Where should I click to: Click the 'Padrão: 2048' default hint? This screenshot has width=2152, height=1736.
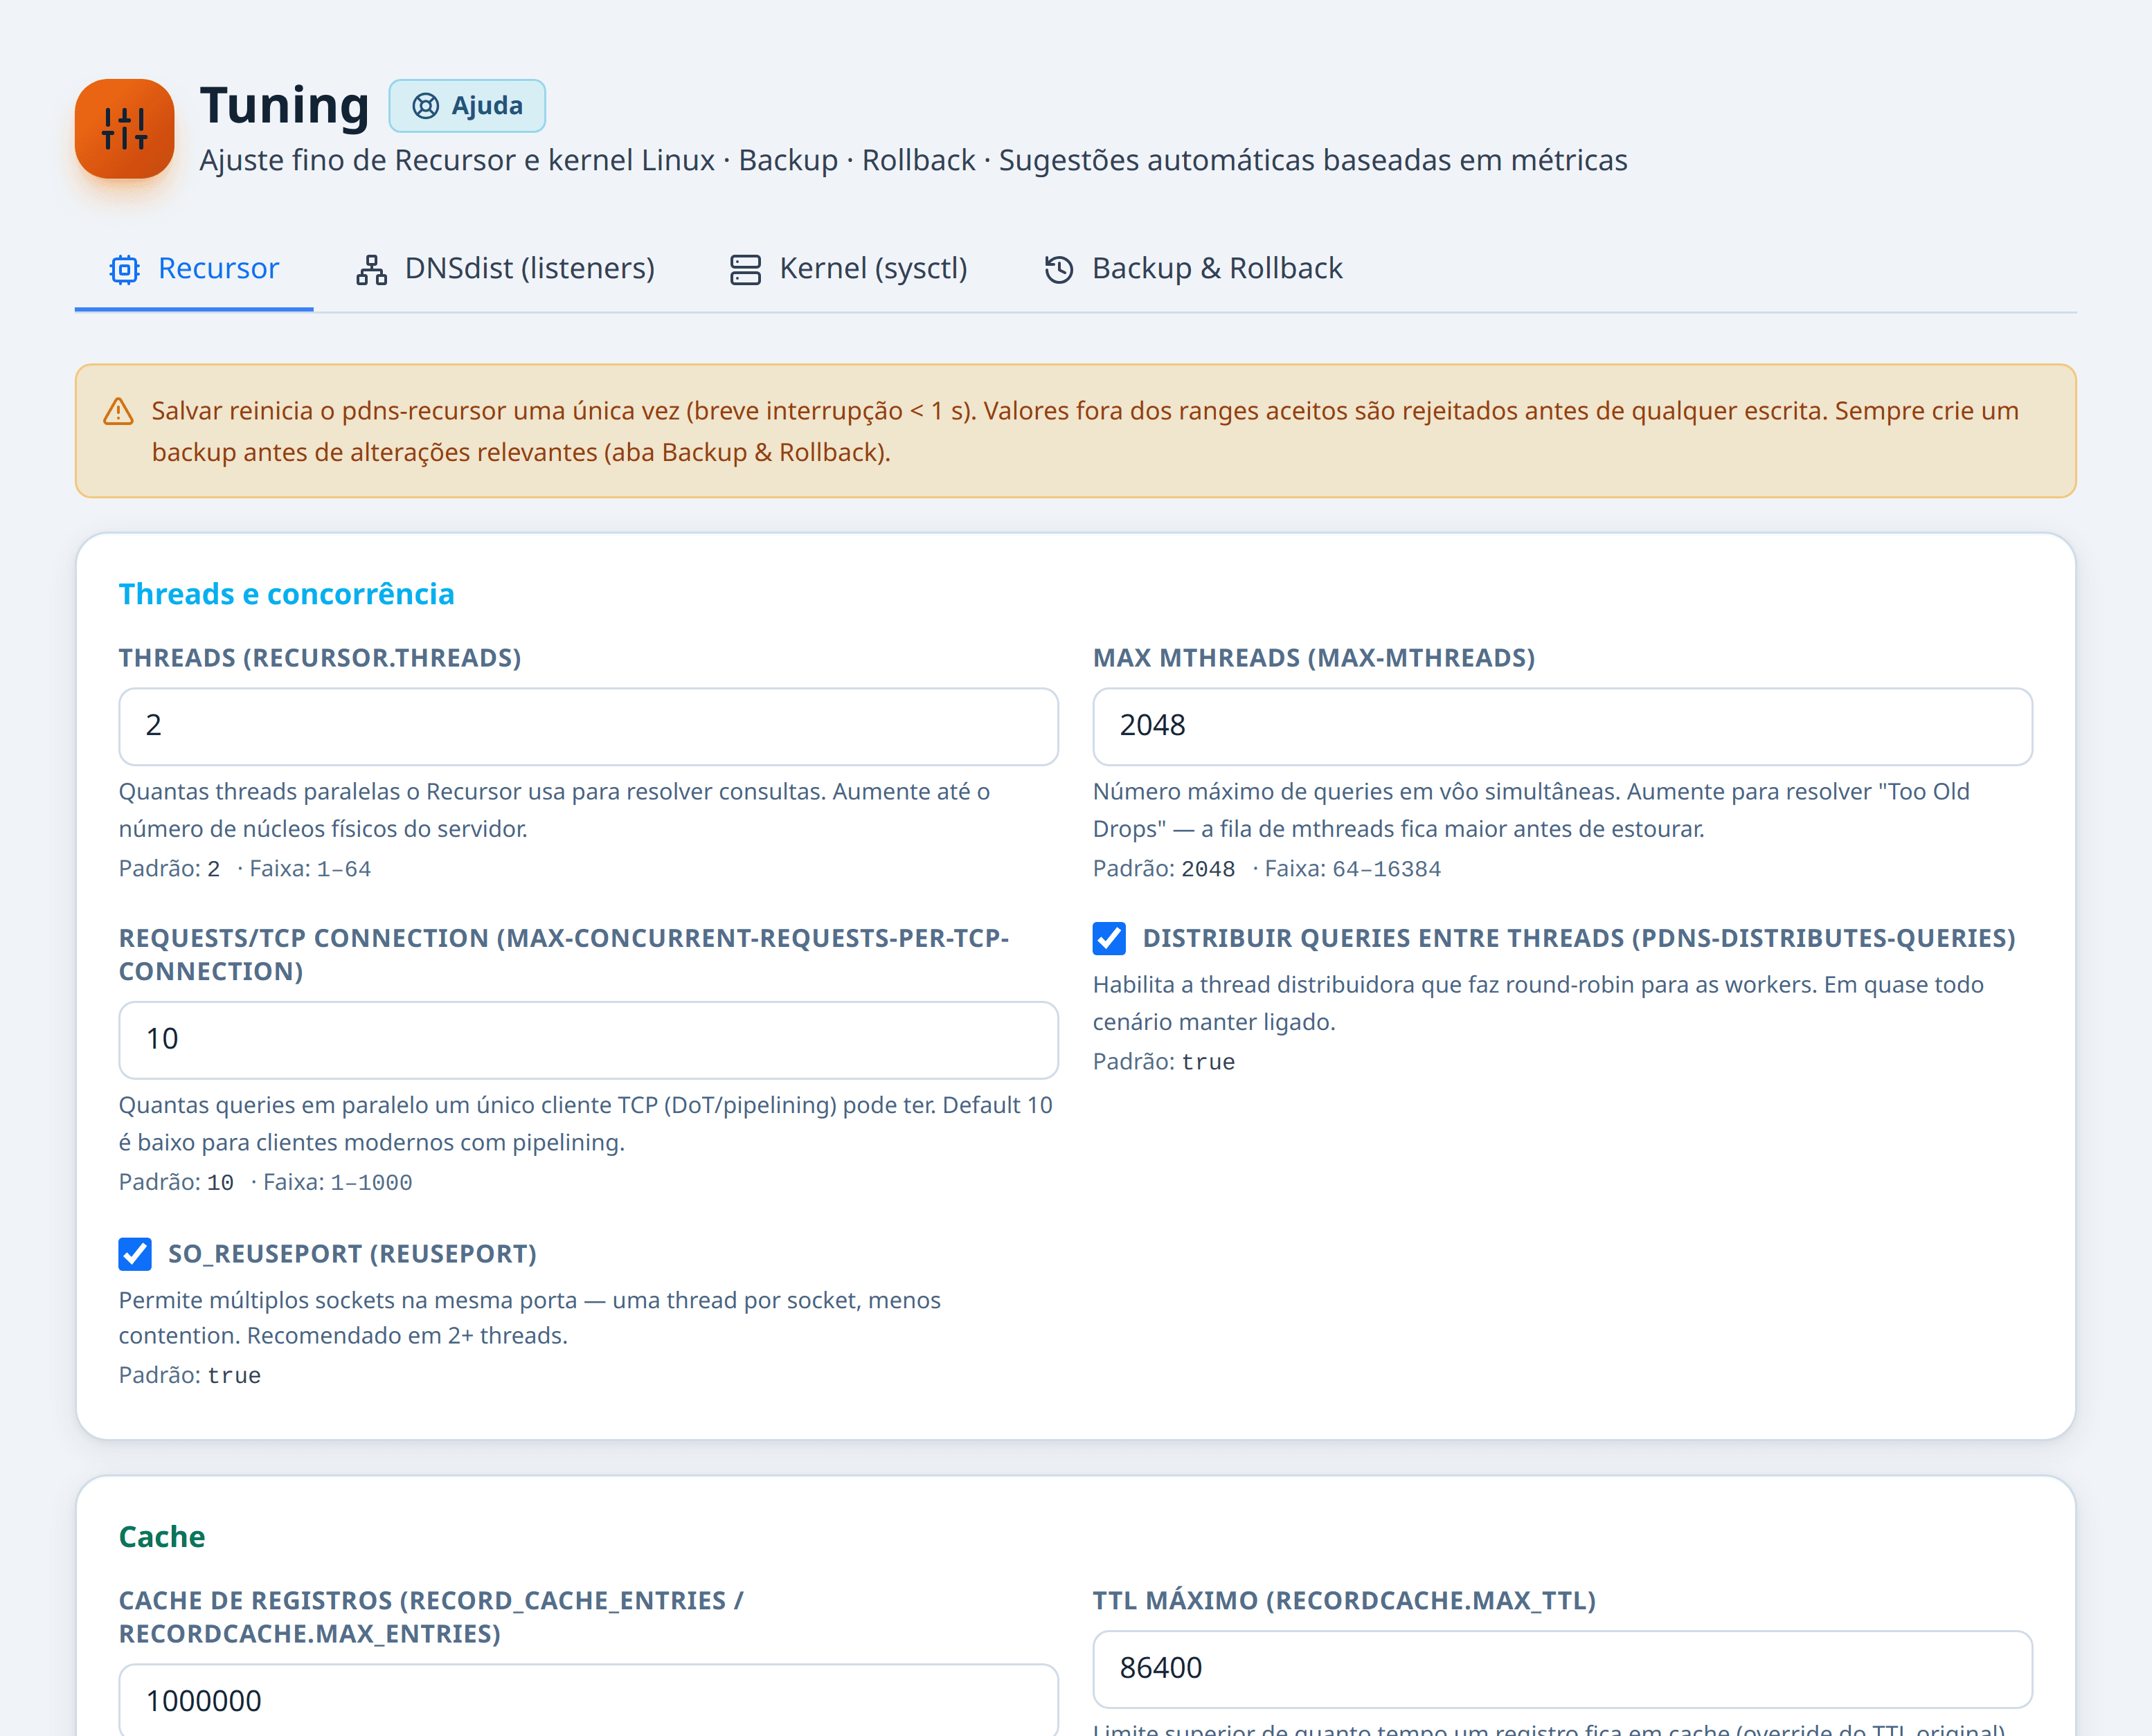coord(1163,869)
